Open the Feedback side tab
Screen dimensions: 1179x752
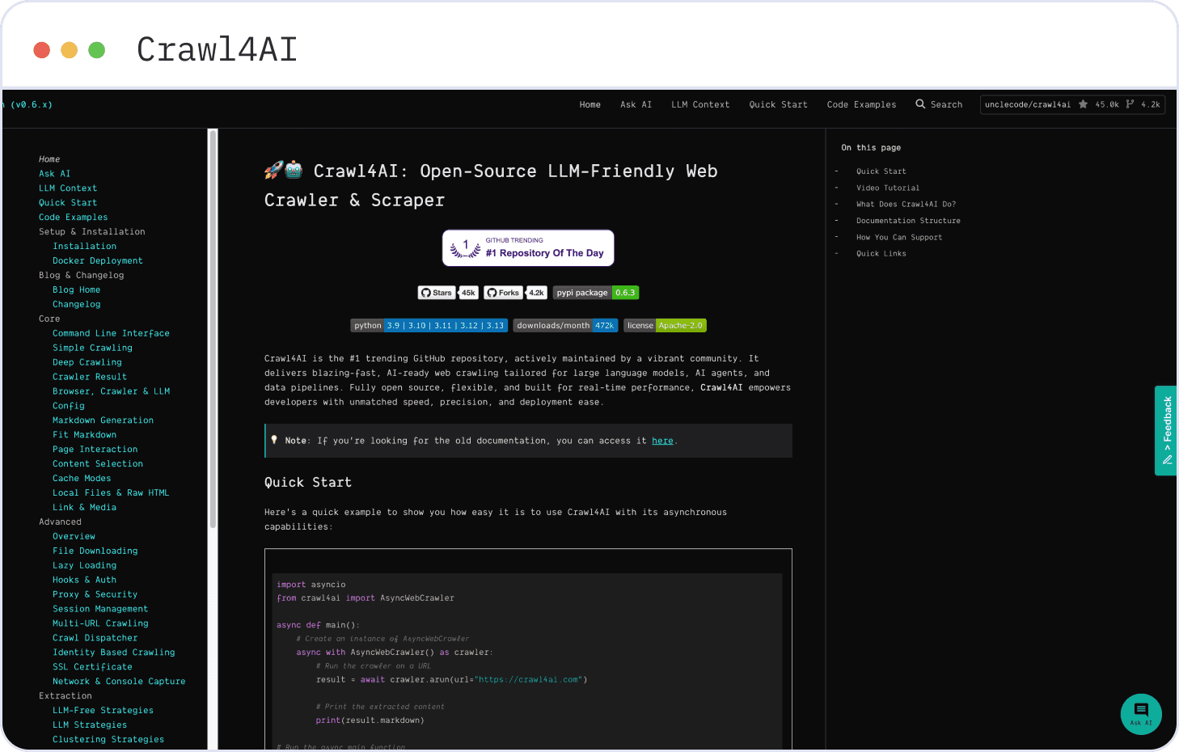tap(1166, 430)
